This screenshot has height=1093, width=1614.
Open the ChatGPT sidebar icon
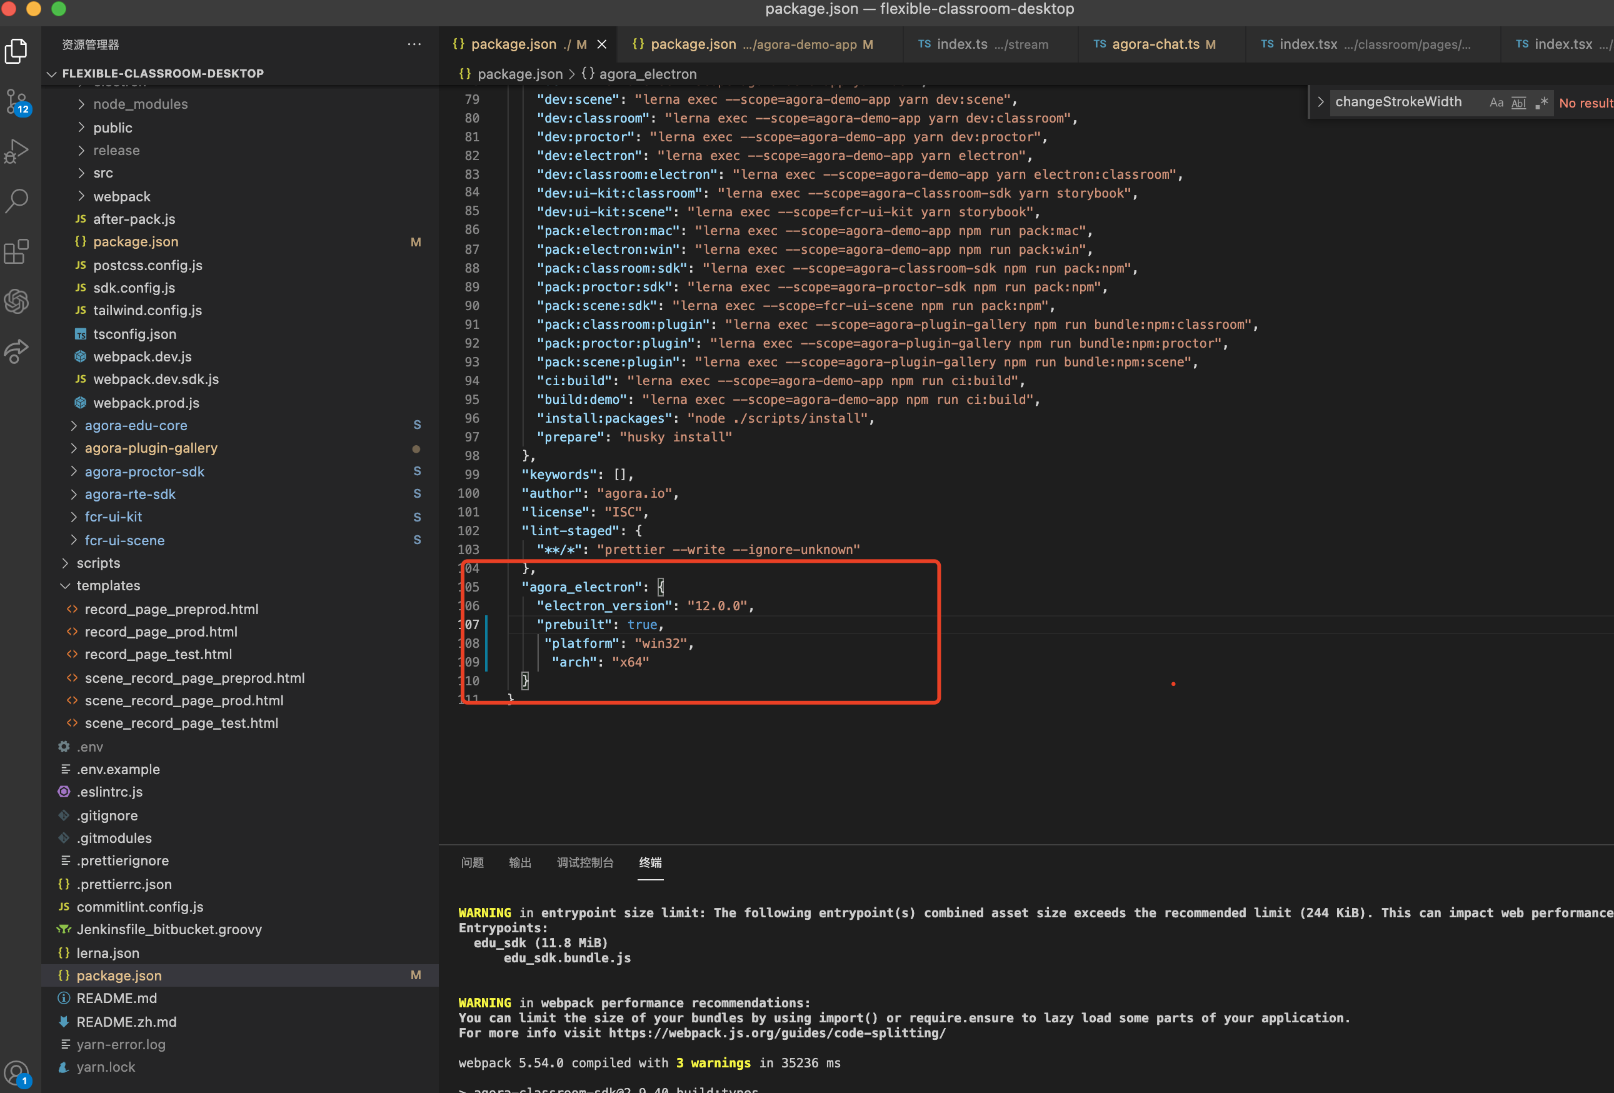(16, 301)
